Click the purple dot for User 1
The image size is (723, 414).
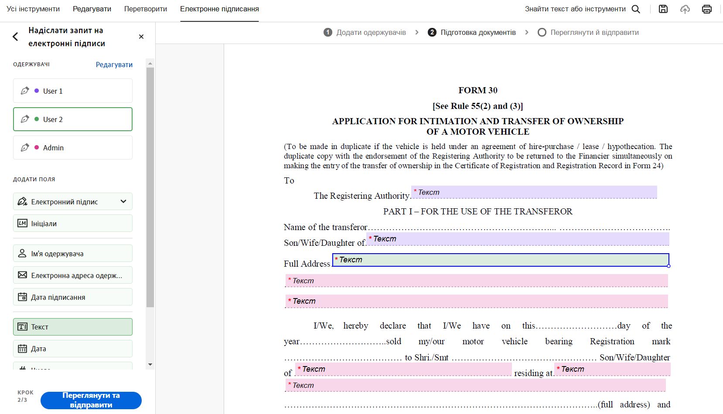tap(37, 91)
